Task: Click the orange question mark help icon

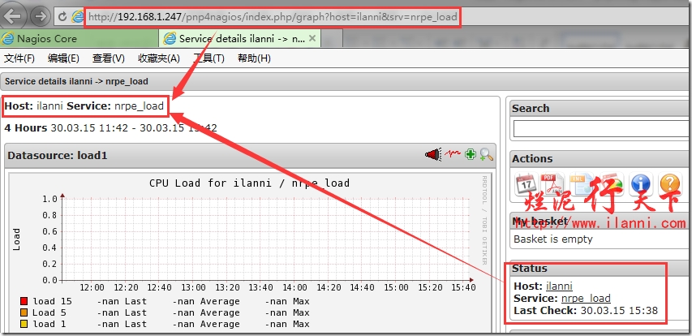Action: click(669, 183)
